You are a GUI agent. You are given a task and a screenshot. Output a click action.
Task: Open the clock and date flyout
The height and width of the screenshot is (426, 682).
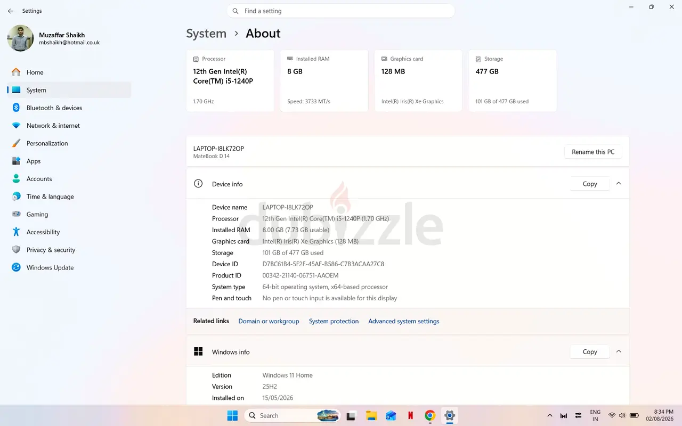[x=660, y=415]
